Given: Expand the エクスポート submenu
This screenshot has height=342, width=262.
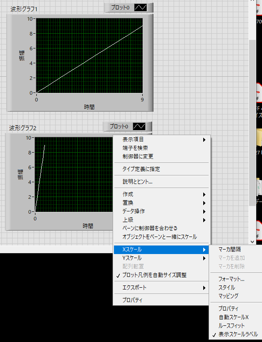Looking at the screenshot, I should point(162,288).
